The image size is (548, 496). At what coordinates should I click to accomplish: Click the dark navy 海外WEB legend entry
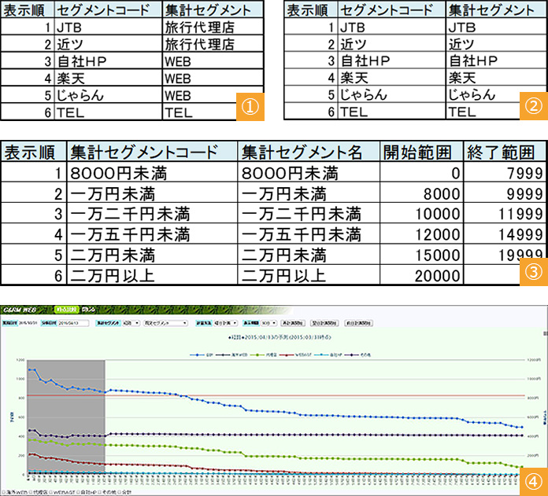tap(232, 355)
